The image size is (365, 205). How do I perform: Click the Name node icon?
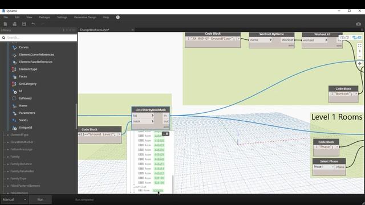(14, 106)
